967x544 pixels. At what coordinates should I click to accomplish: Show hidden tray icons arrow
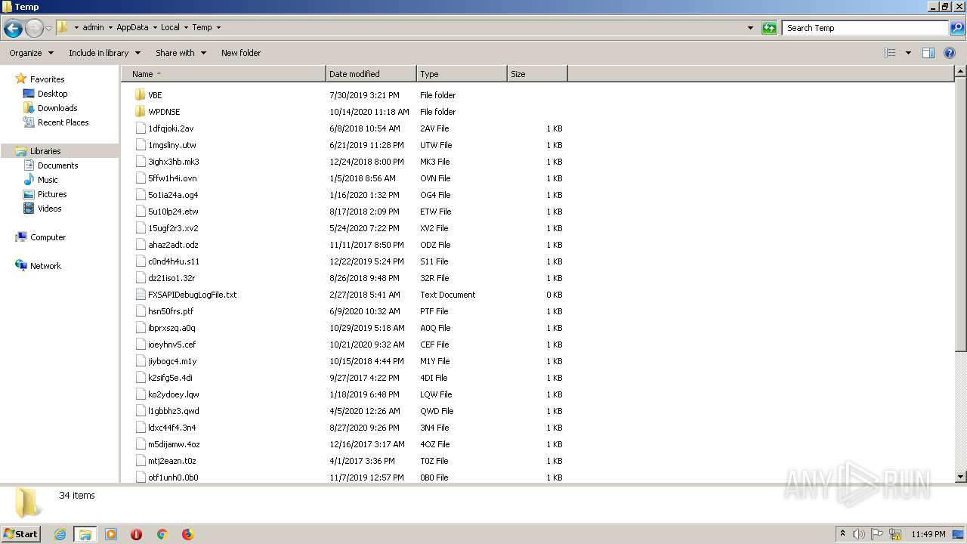tap(842, 534)
